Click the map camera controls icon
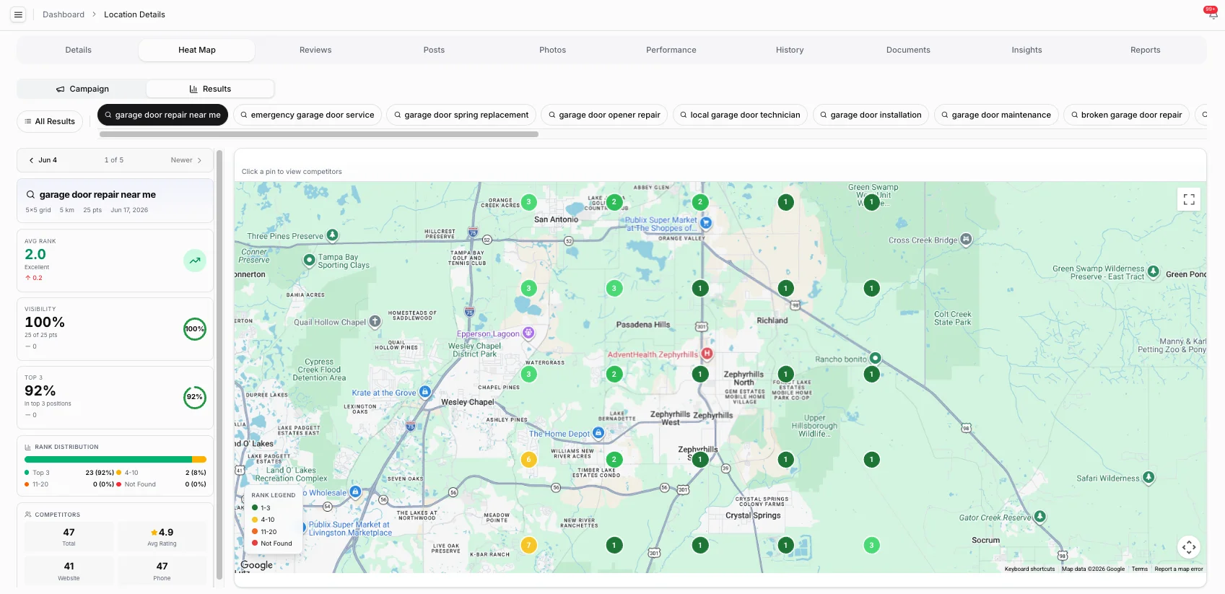The image size is (1225, 594). coord(1189,547)
